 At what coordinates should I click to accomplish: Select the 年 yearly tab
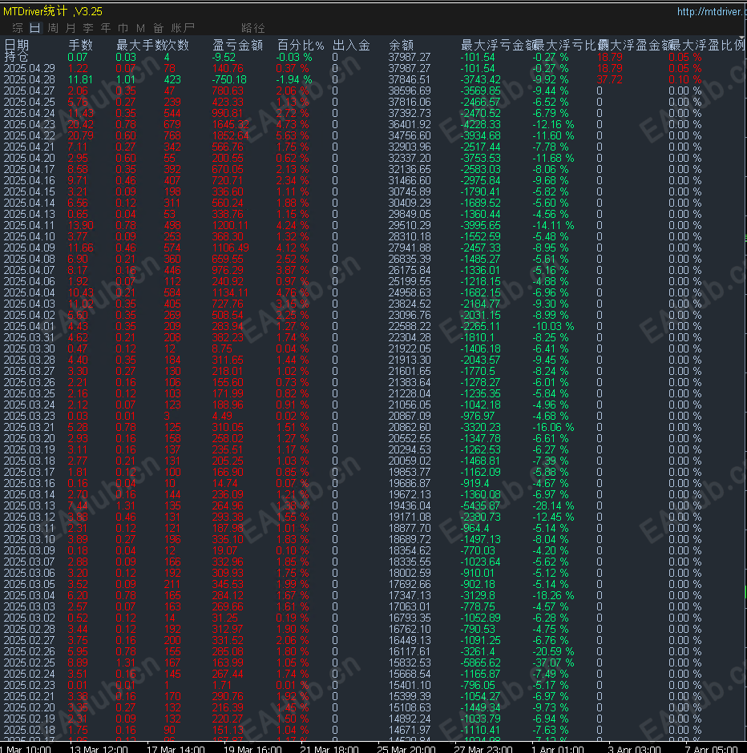coord(106,28)
